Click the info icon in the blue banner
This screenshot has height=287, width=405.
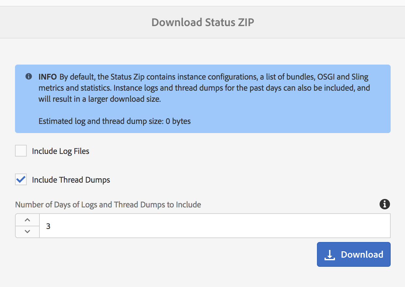(29, 77)
